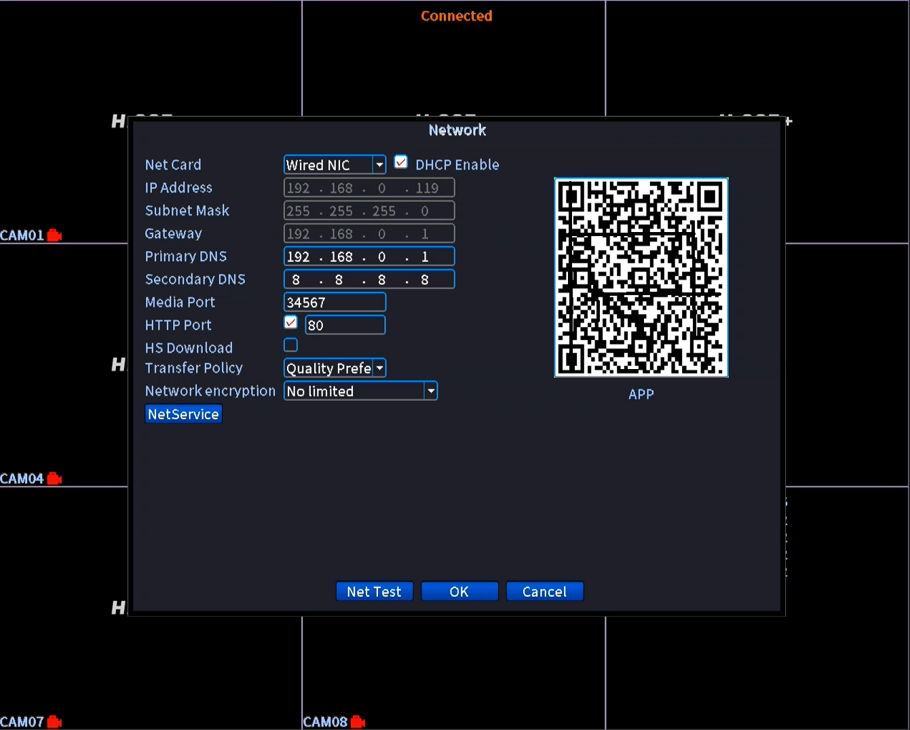Confirm settings with the OK button
The width and height of the screenshot is (910, 730).
click(x=459, y=592)
